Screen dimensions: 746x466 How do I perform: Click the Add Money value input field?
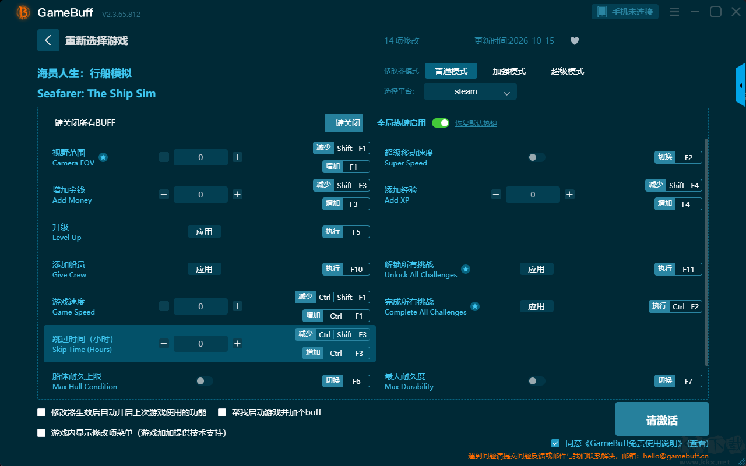click(x=200, y=195)
